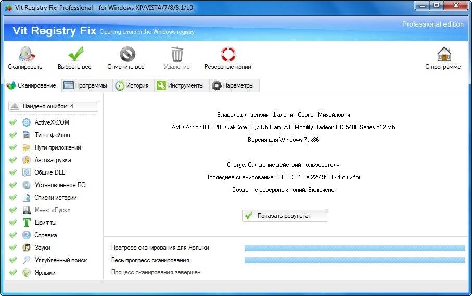The image size is (472, 296).
Task: Uncheck the Типы файлов scan category
Action: click(x=13, y=135)
